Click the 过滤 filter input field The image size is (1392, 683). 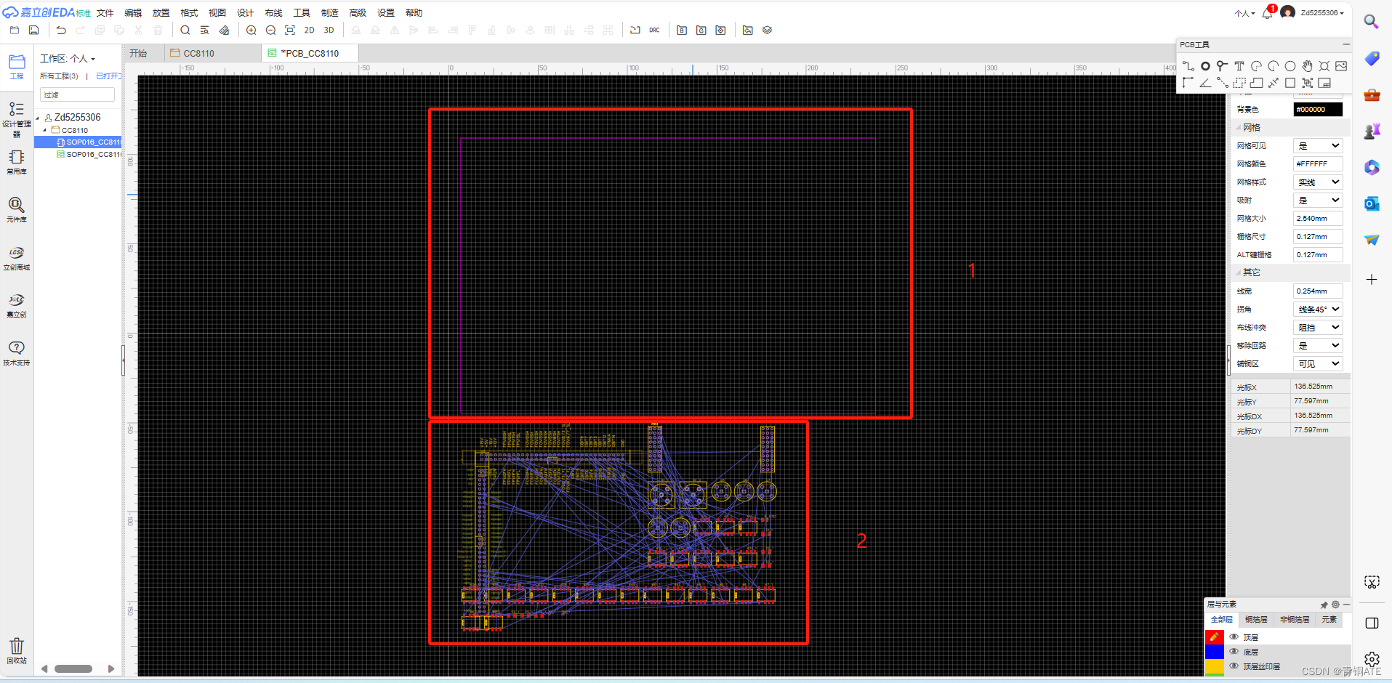(x=77, y=94)
